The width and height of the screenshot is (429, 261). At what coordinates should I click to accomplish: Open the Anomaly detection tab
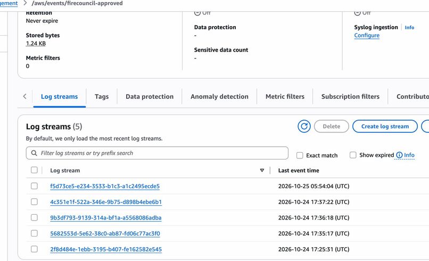[x=219, y=96]
